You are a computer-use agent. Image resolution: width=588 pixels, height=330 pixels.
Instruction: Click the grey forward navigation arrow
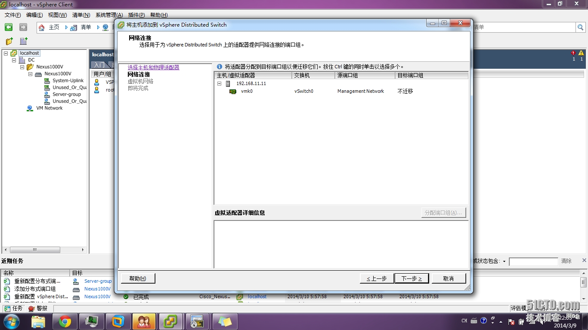(x=23, y=27)
